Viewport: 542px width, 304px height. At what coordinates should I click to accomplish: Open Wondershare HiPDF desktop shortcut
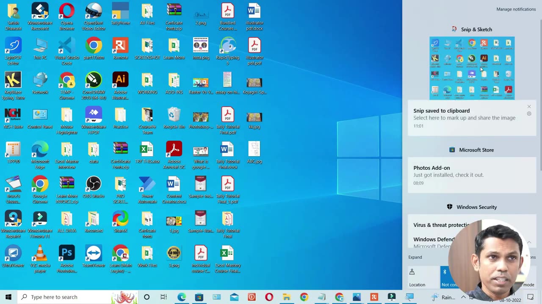pos(94,121)
